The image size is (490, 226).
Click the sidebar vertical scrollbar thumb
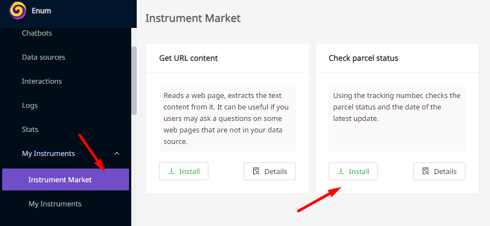pyautogui.click(x=134, y=80)
